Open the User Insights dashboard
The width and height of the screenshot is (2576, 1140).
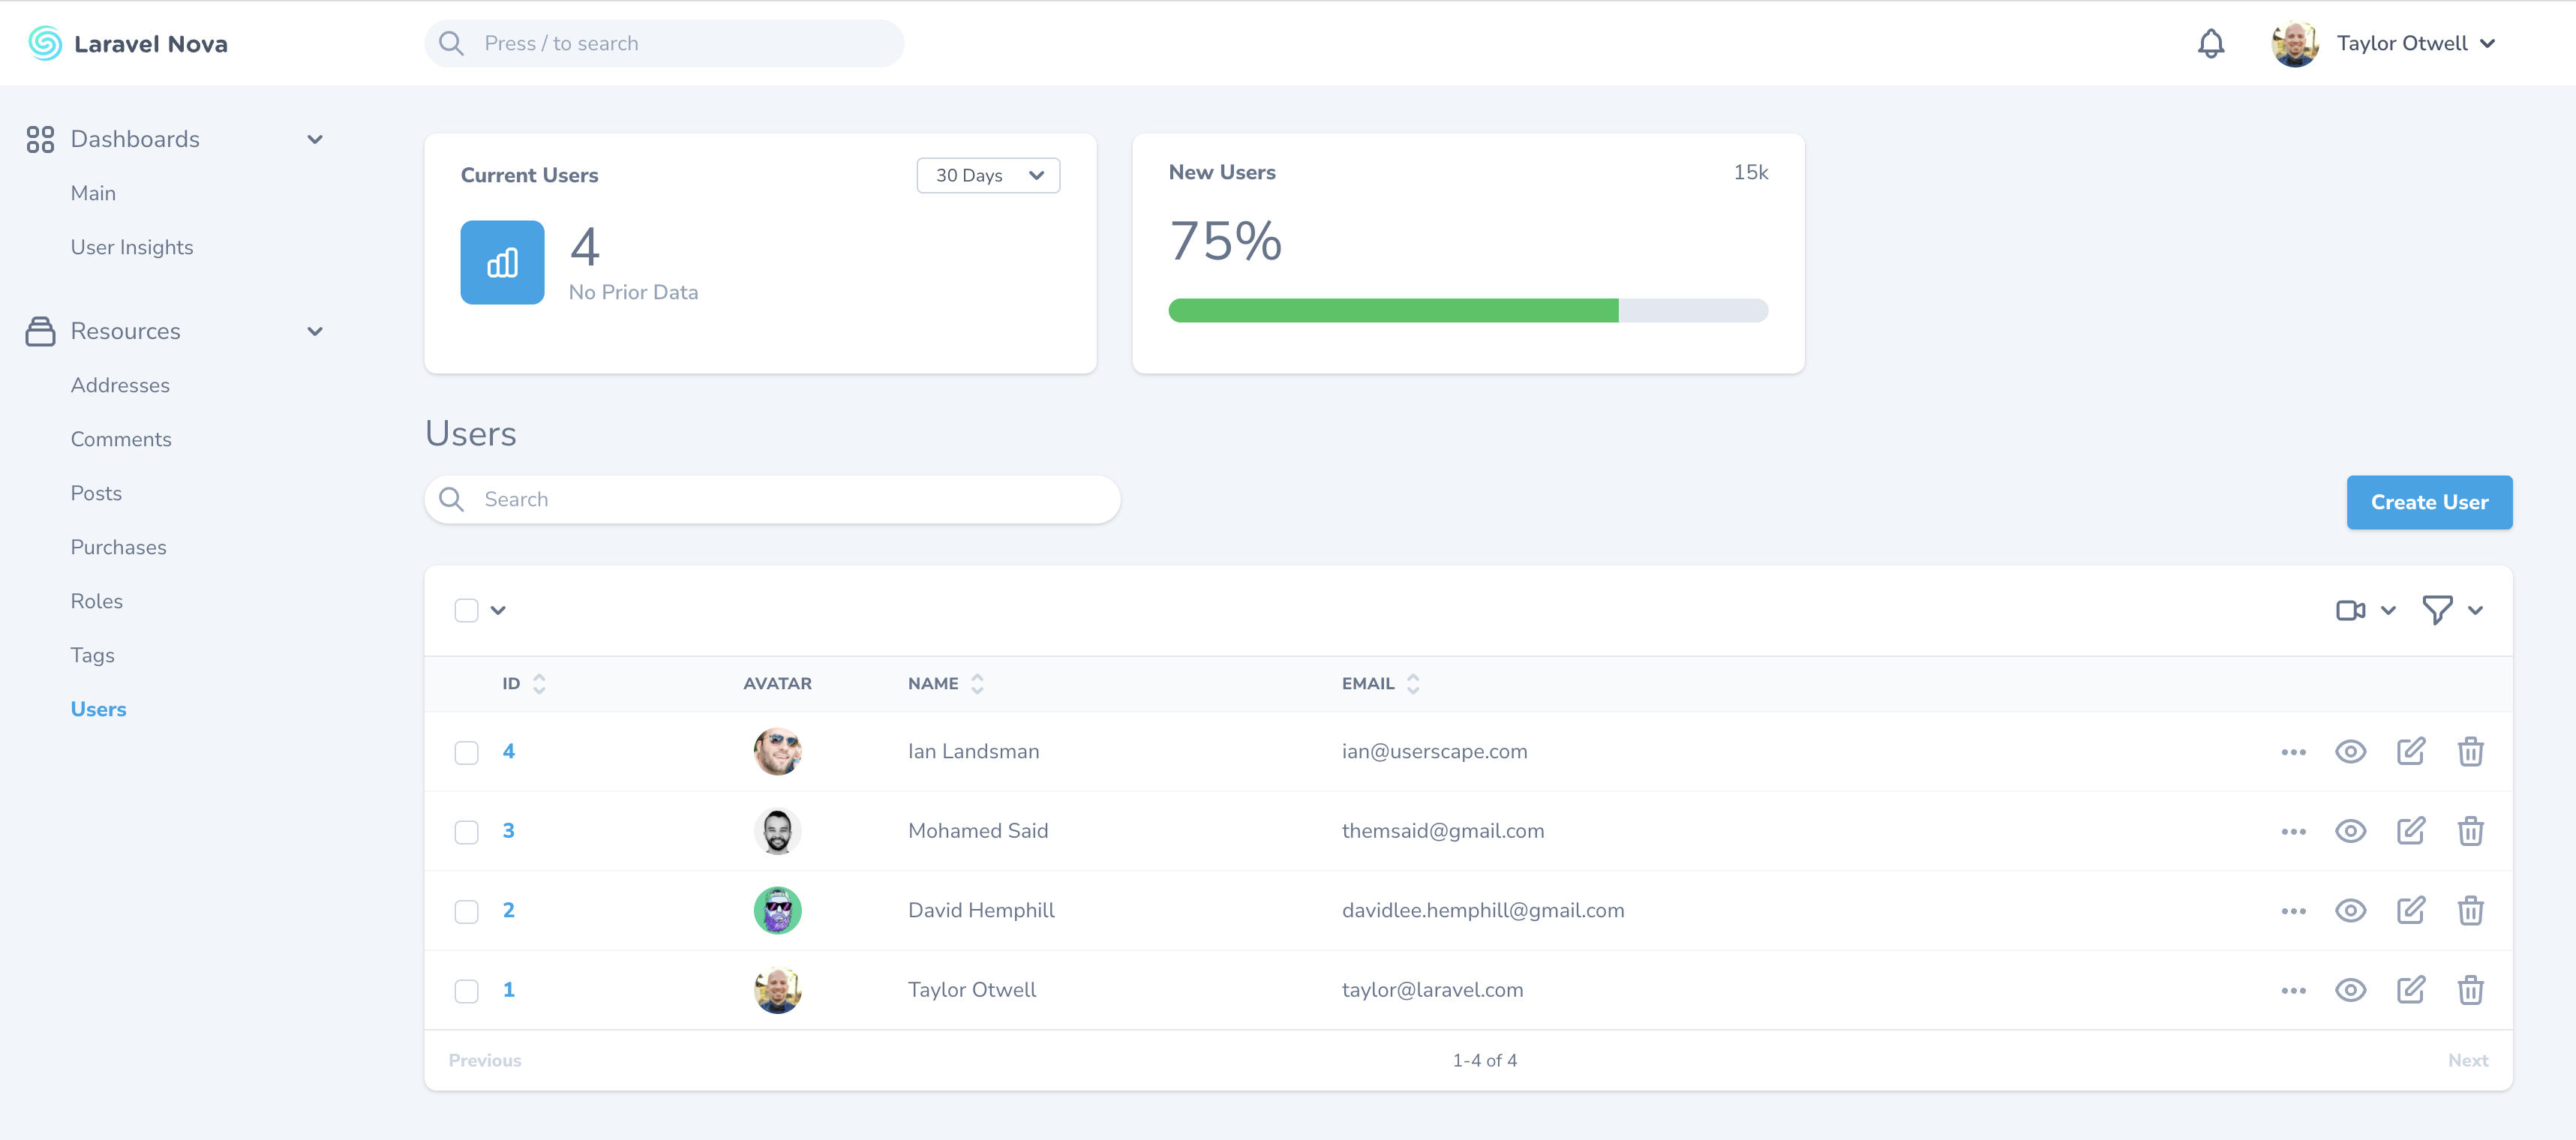pos(132,247)
